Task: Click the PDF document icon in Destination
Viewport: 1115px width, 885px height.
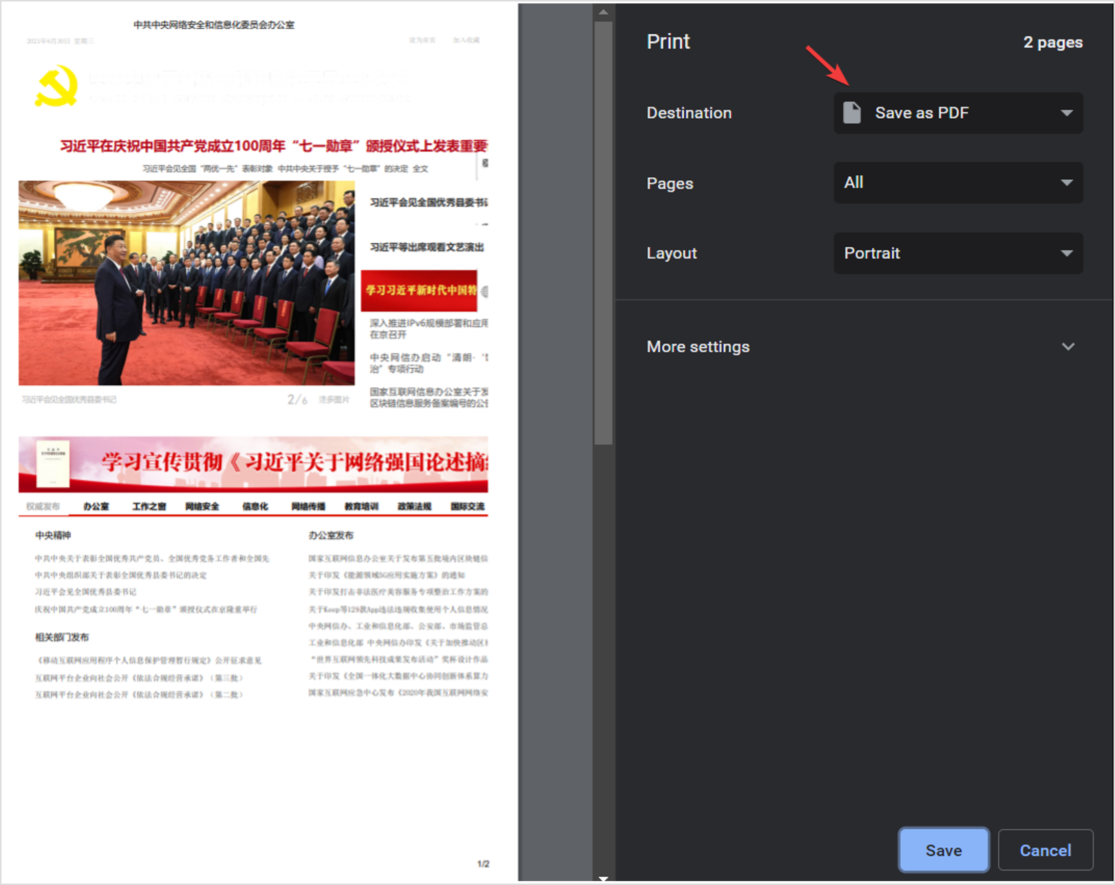Action: pos(851,113)
